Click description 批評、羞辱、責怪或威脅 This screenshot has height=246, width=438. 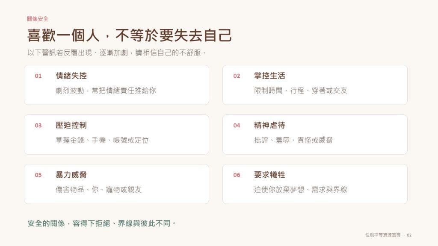293,140
